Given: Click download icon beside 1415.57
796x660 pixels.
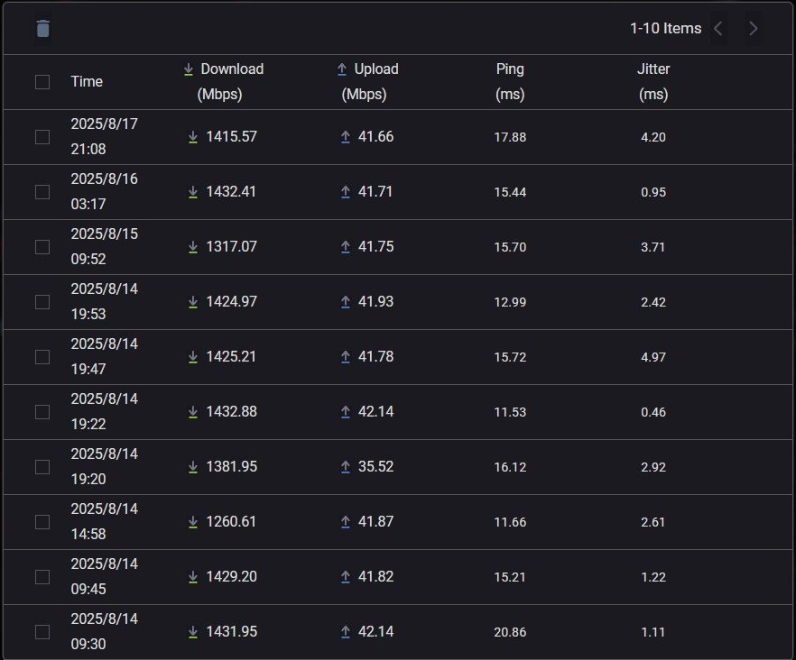Looking at the screenshot, I should 192,137.
